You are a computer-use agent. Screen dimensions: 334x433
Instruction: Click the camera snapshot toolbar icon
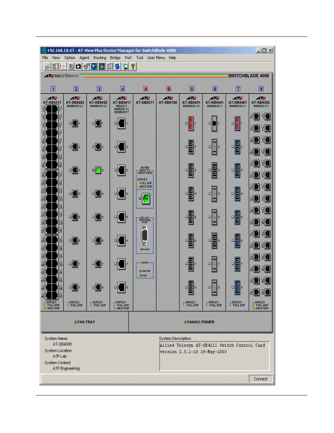pyautogui.click(x=78, y=67)
